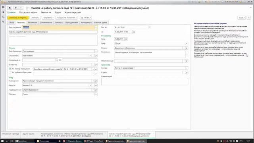Open Ответственный record card icon
Screen dimensions: 254x143
[187, 61]
